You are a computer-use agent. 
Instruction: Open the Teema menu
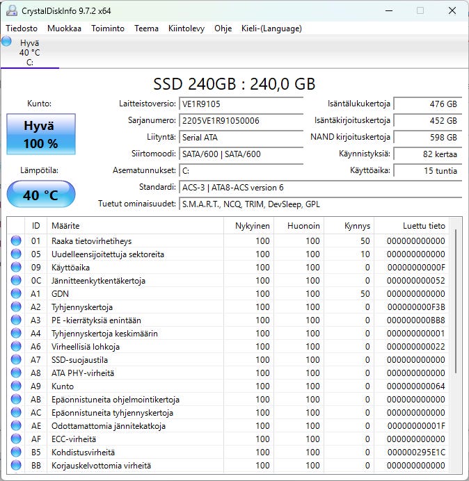coord(146,28)
